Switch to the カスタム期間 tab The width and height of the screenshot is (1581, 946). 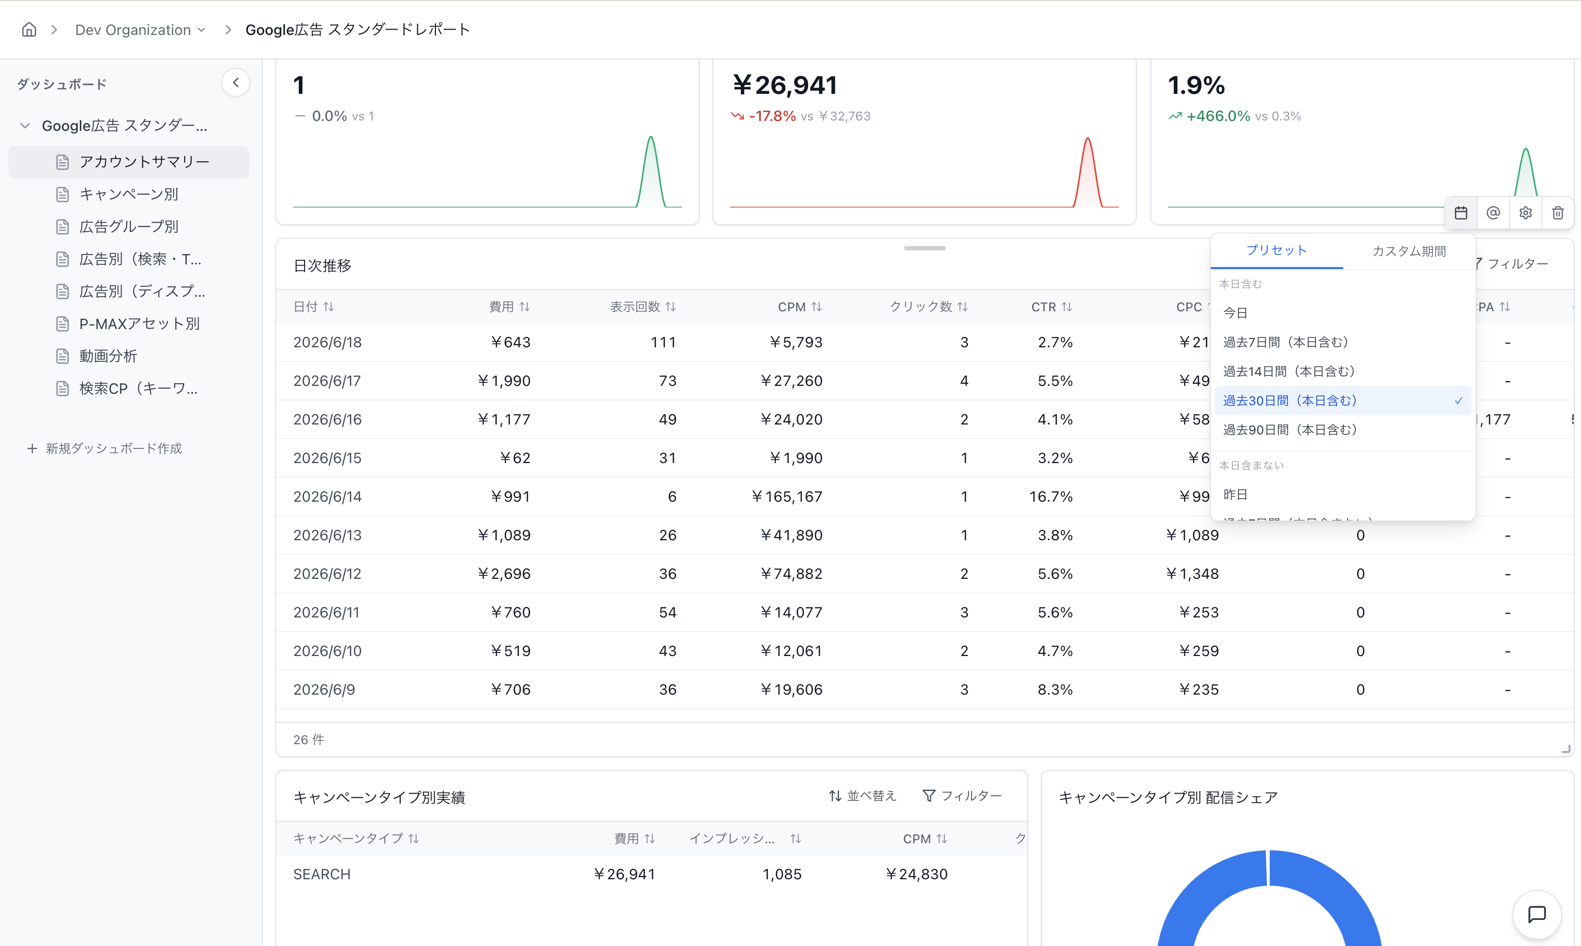point(1409,251)
